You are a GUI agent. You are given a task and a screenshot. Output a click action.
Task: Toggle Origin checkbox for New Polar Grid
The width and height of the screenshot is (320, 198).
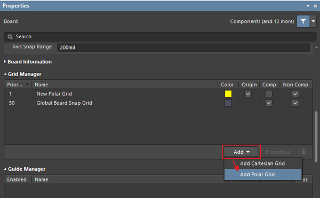248,94
